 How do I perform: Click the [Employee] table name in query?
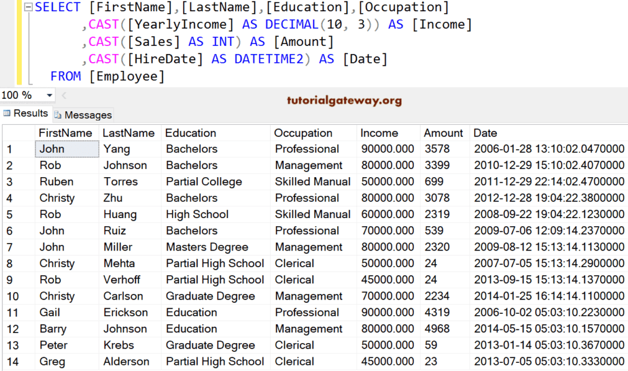(x=127, y=76)
